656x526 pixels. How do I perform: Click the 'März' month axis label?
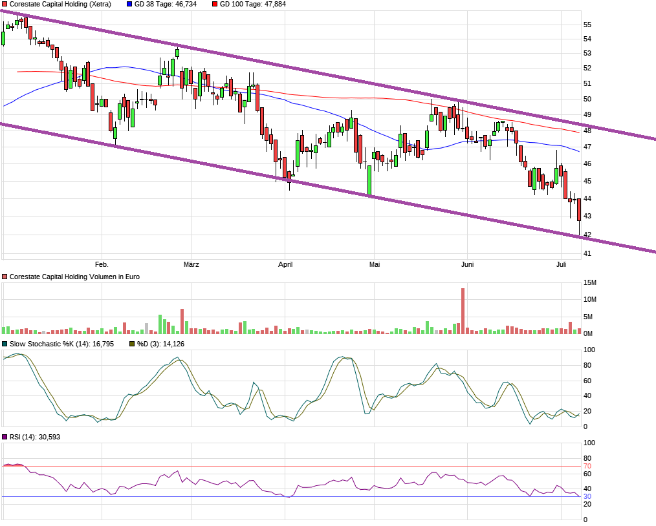191,264
